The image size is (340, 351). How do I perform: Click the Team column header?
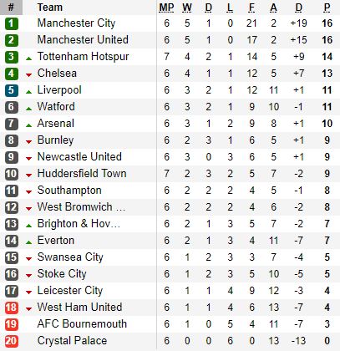(50, 8)
